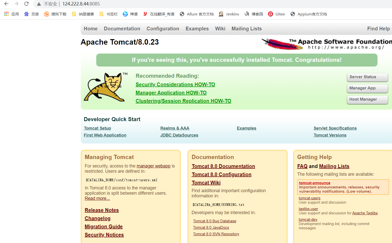Open the 博客园 bookmark icon

(247, 14)
